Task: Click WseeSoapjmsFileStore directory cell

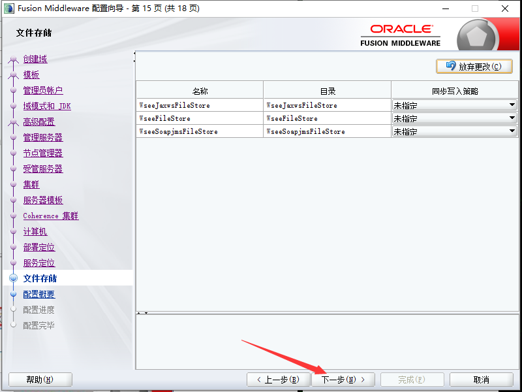Action: click(x=328, y=131)
